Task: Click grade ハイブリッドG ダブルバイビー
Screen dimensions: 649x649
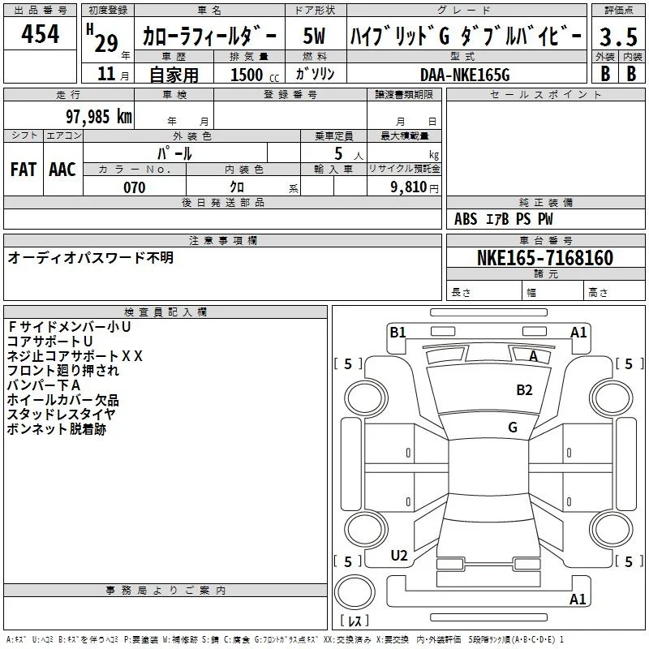Action: [466, 36]
